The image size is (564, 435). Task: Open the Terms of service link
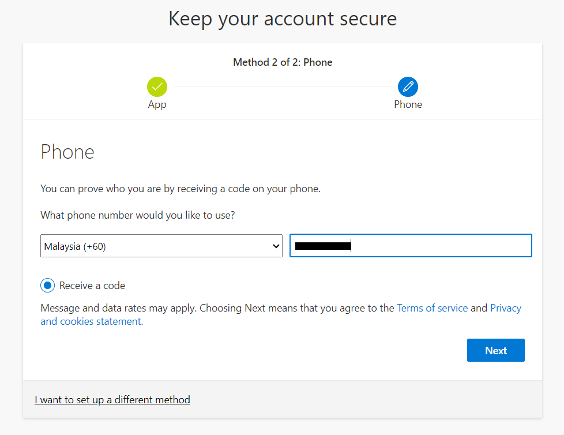[432, 308]
